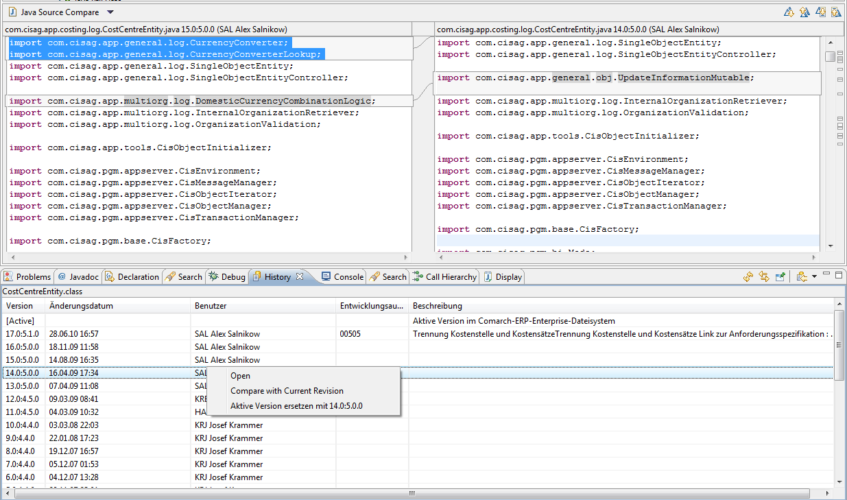Click the Next Difference arrow icon
The width and height of the screenshot is (847, 500).
point(789,12)
